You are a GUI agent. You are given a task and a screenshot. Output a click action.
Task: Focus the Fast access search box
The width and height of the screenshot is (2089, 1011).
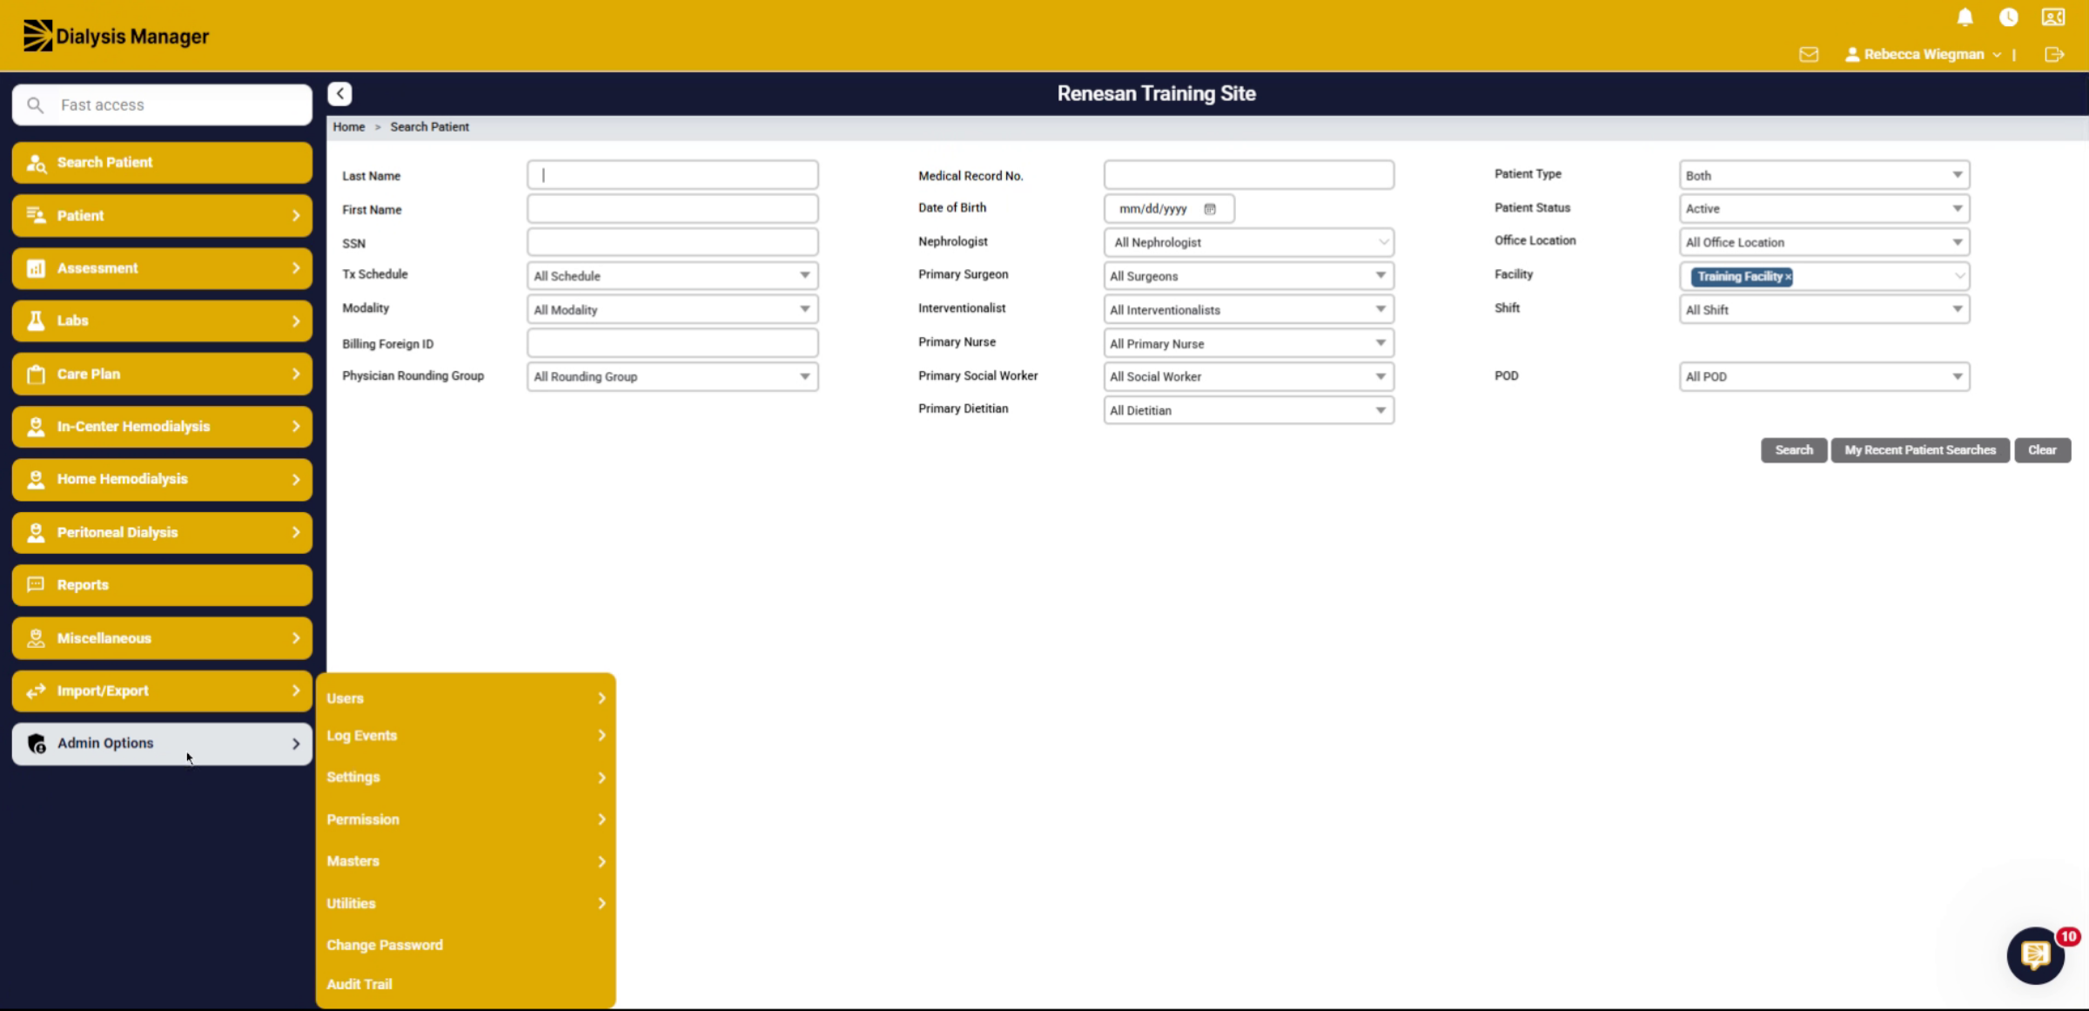(162, 105)
